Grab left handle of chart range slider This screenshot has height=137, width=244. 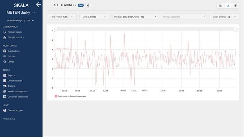coord(55,29)
